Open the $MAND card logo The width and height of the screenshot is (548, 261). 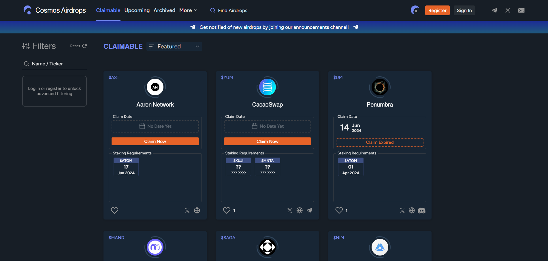[x=155, y=247]
